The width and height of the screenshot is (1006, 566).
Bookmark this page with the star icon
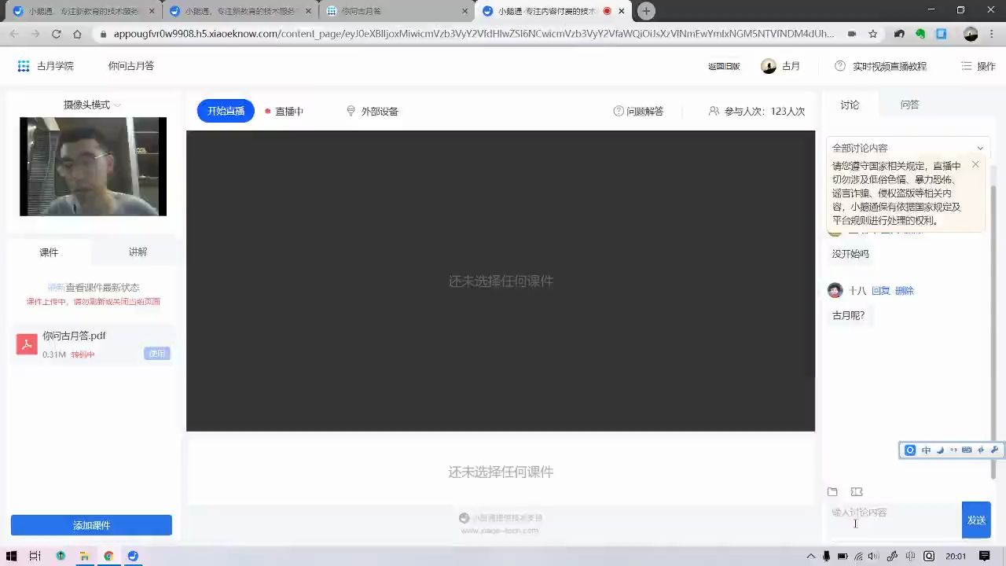pyautogui.click(x=872, y=34)
